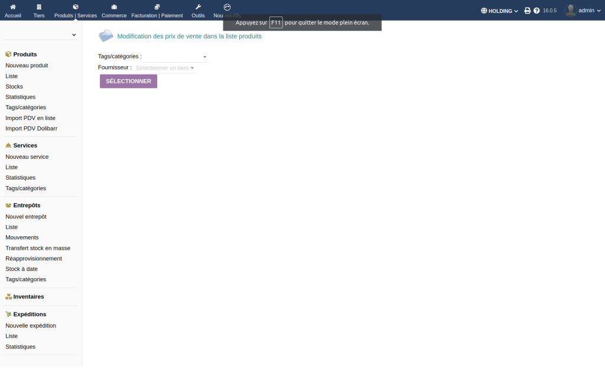Viewport: 605px width, 378px height.
Task: Open Statistiques under Produits
Action: 21,97
